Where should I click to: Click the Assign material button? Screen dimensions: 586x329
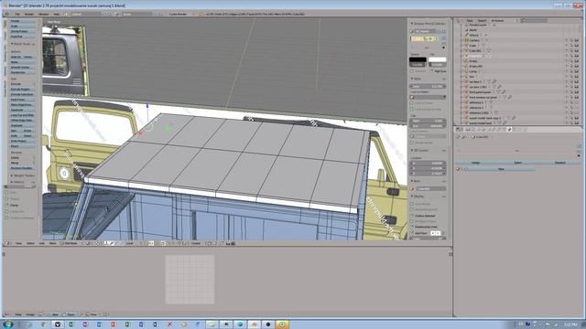click(475, 163)
